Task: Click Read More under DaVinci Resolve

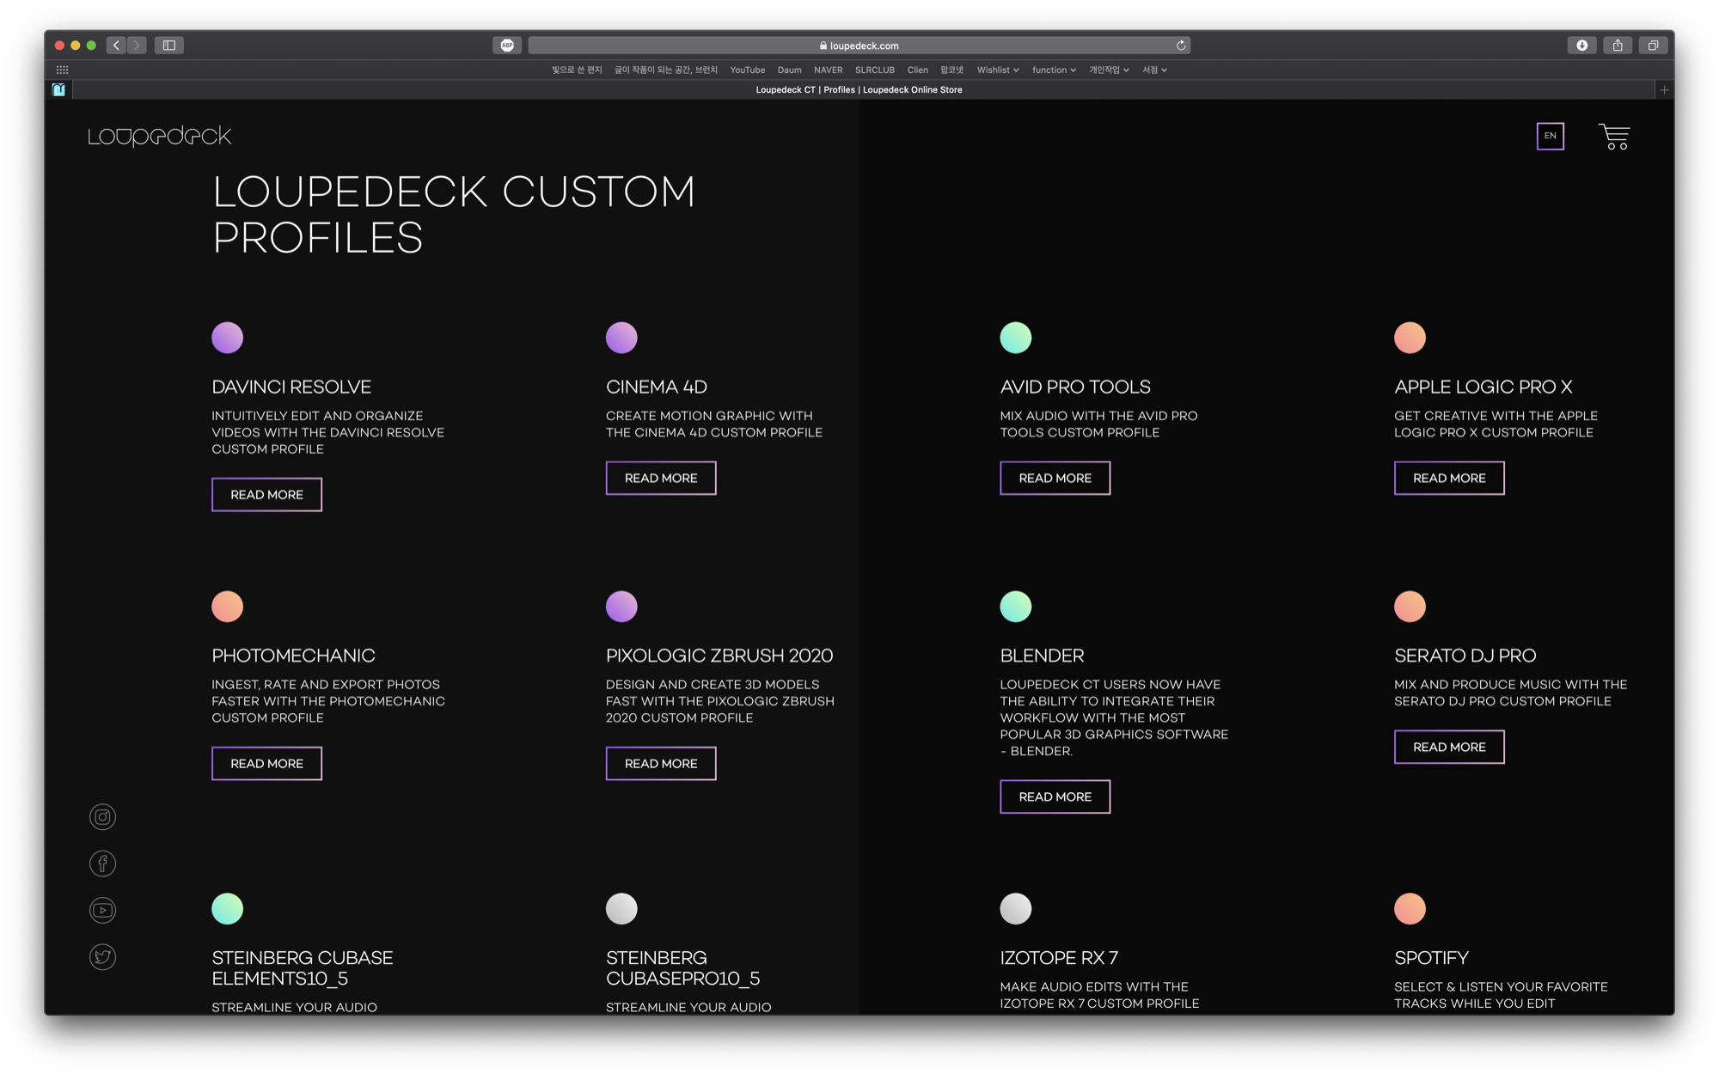Action: pos(266,495)
